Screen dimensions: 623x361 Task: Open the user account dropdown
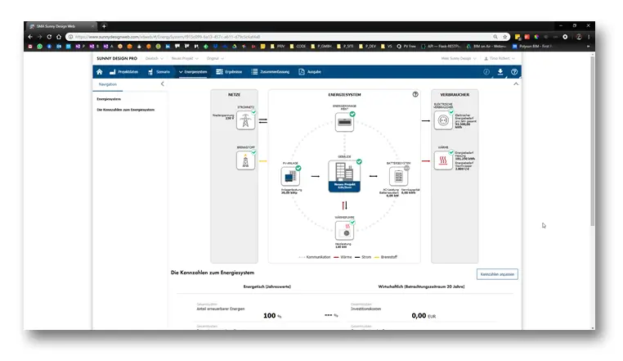point(500,58)
